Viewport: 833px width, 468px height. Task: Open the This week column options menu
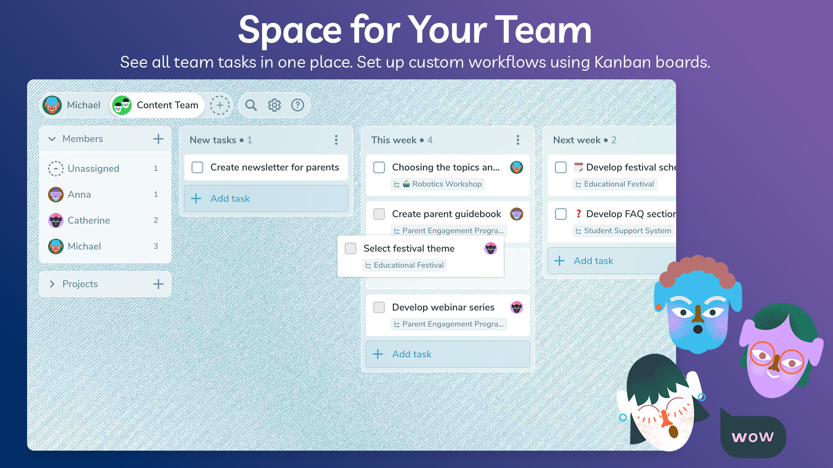coord(518,140)
